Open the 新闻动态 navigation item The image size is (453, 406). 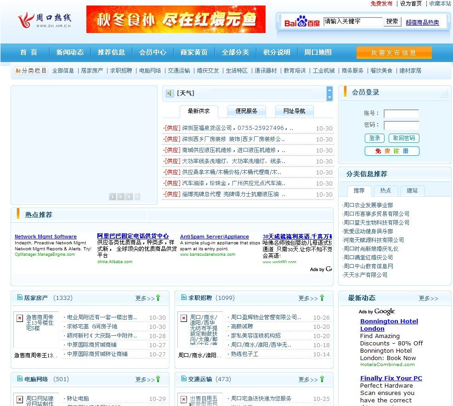70,52
